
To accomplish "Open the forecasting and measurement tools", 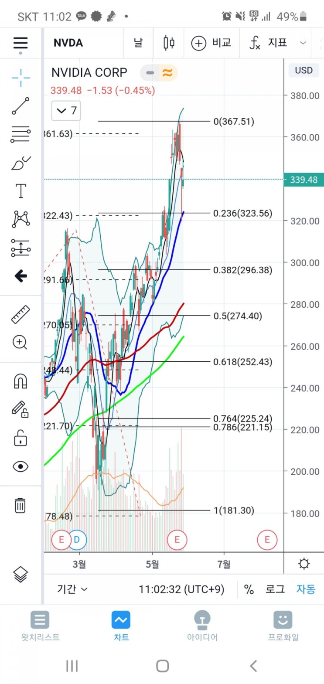I will click(x=20, y=248).
